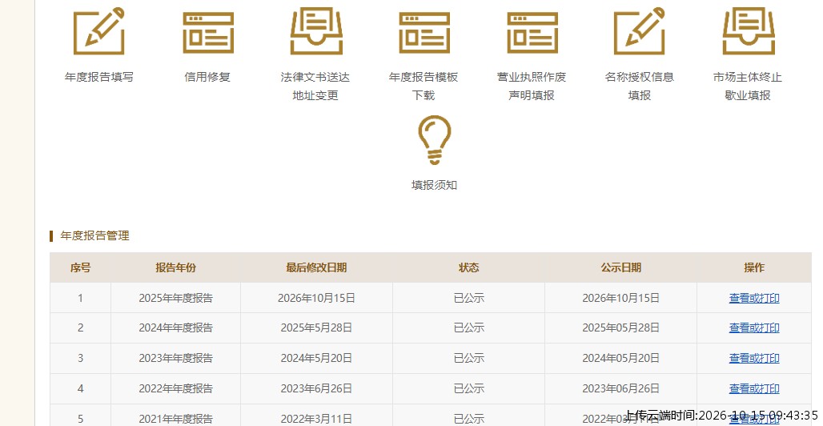Screen dimensions: 823x426
Task: Click the 2026年10月15日 publication date
Action: click(x=621, y=299)
